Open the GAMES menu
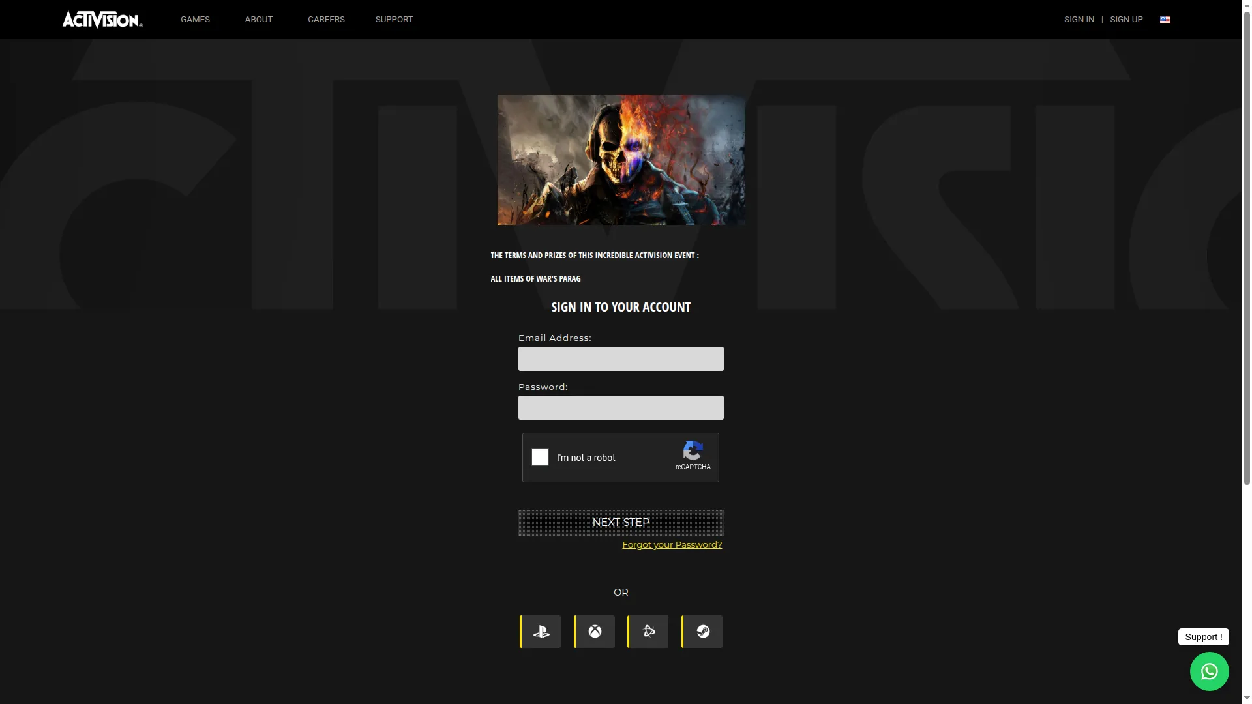 [195, 20]
